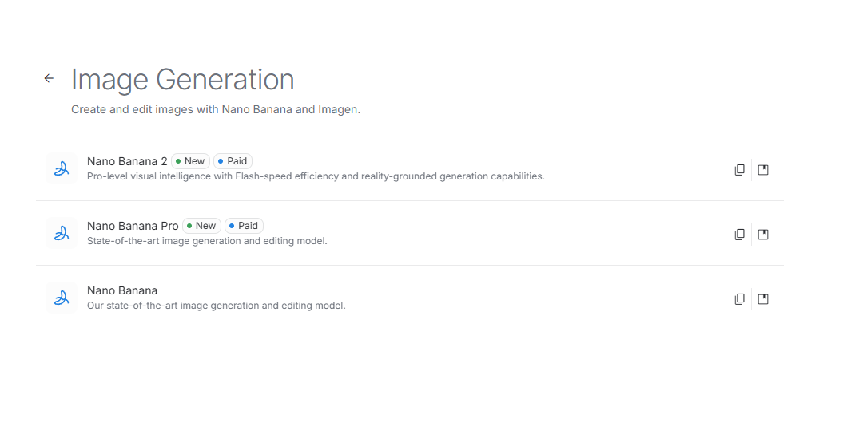Select the Nano Banana 2 title
Image resolution: width=843 pixels, height=426 pixels.
point(127,161)
